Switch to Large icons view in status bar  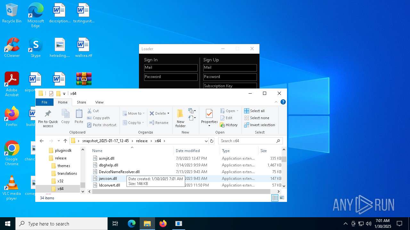(x=282, y=198)
